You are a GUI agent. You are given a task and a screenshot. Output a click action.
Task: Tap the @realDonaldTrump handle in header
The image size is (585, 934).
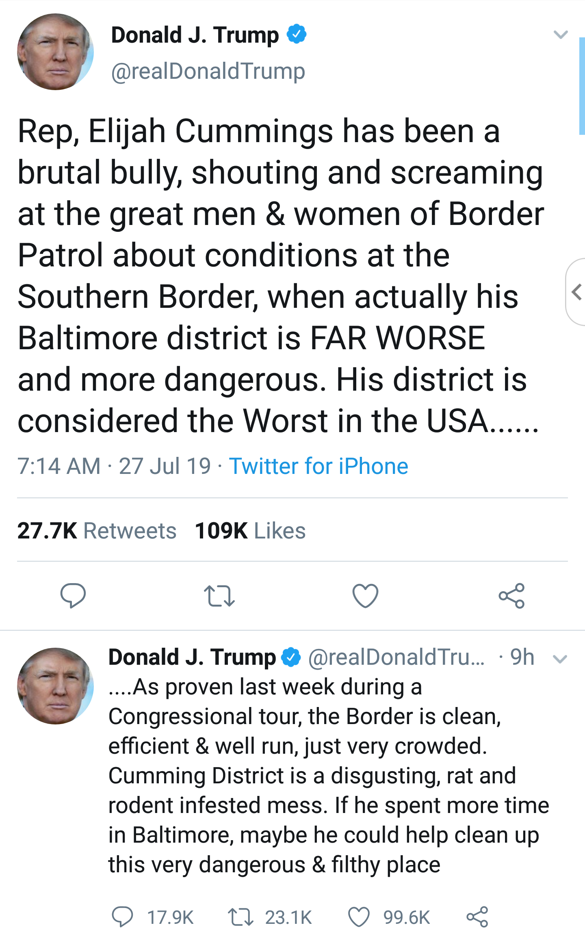(x=208, y=71)
